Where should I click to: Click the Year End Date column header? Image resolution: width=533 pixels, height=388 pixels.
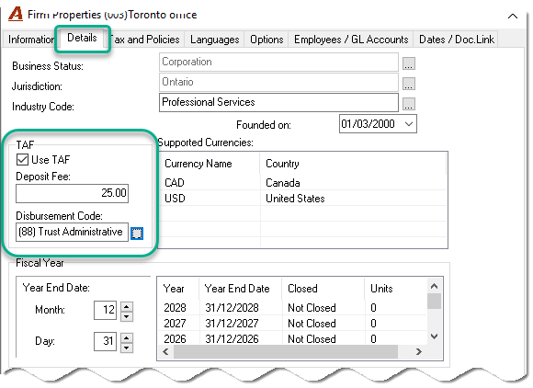(x=241, y=289)
